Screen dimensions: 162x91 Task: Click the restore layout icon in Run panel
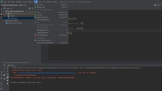(x=4, y=75)
